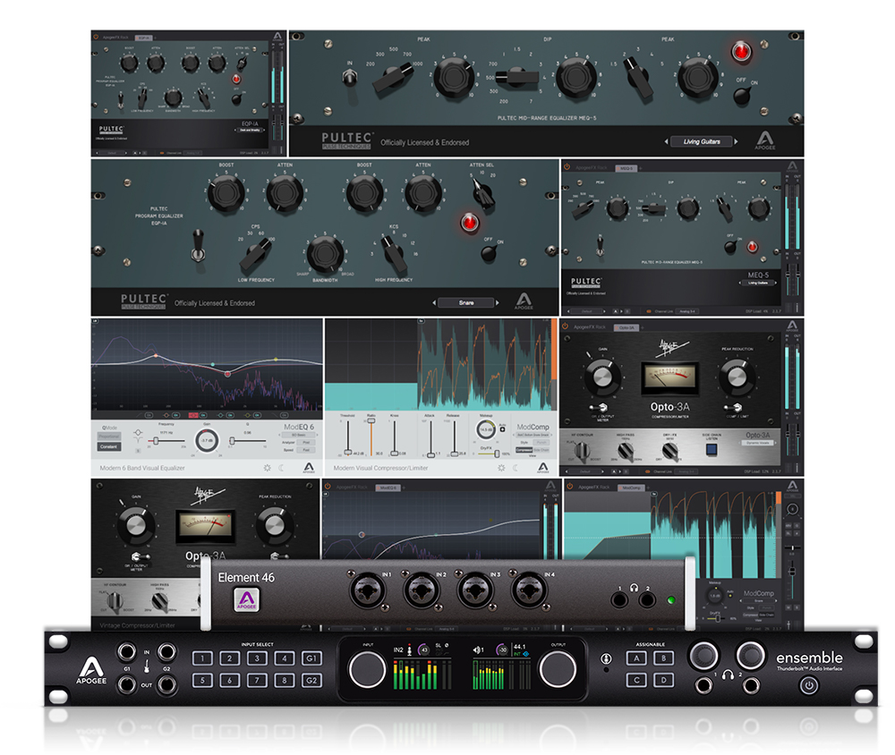This screenshot has height=755, width=895.
Task: Click the Ratio slider handle in ModComp
Action: [x=371, y=420]
